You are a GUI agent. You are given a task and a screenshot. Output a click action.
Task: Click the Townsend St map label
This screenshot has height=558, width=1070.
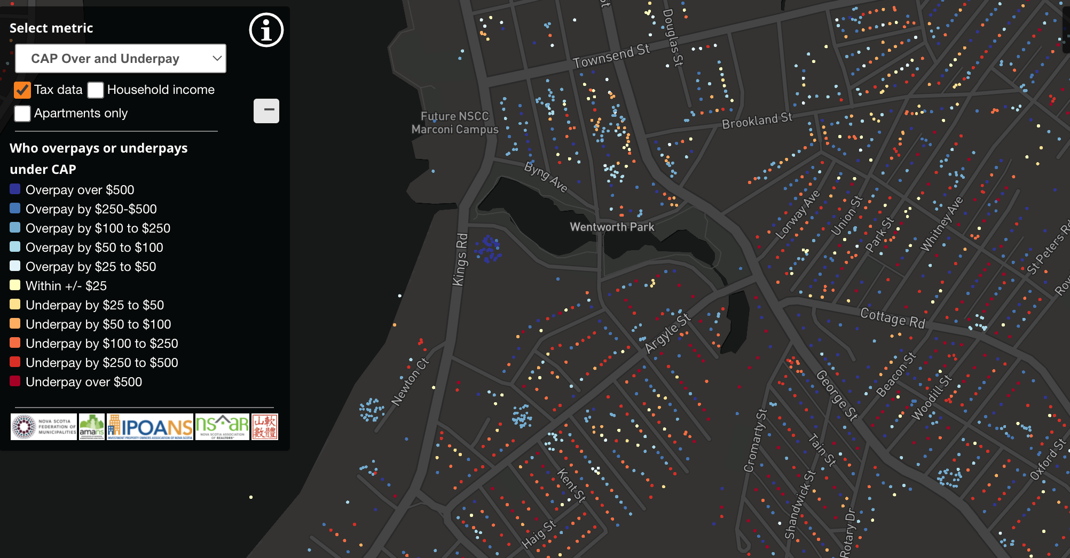tap(611, 56)
